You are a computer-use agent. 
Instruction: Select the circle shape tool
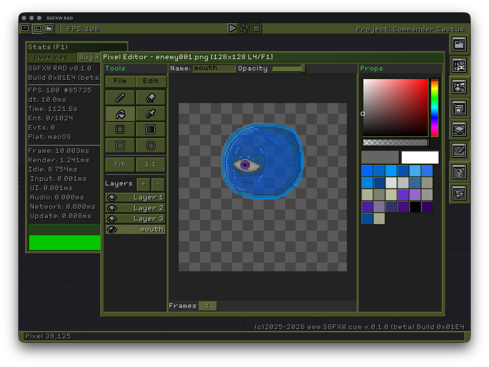(x=151, y=145)
